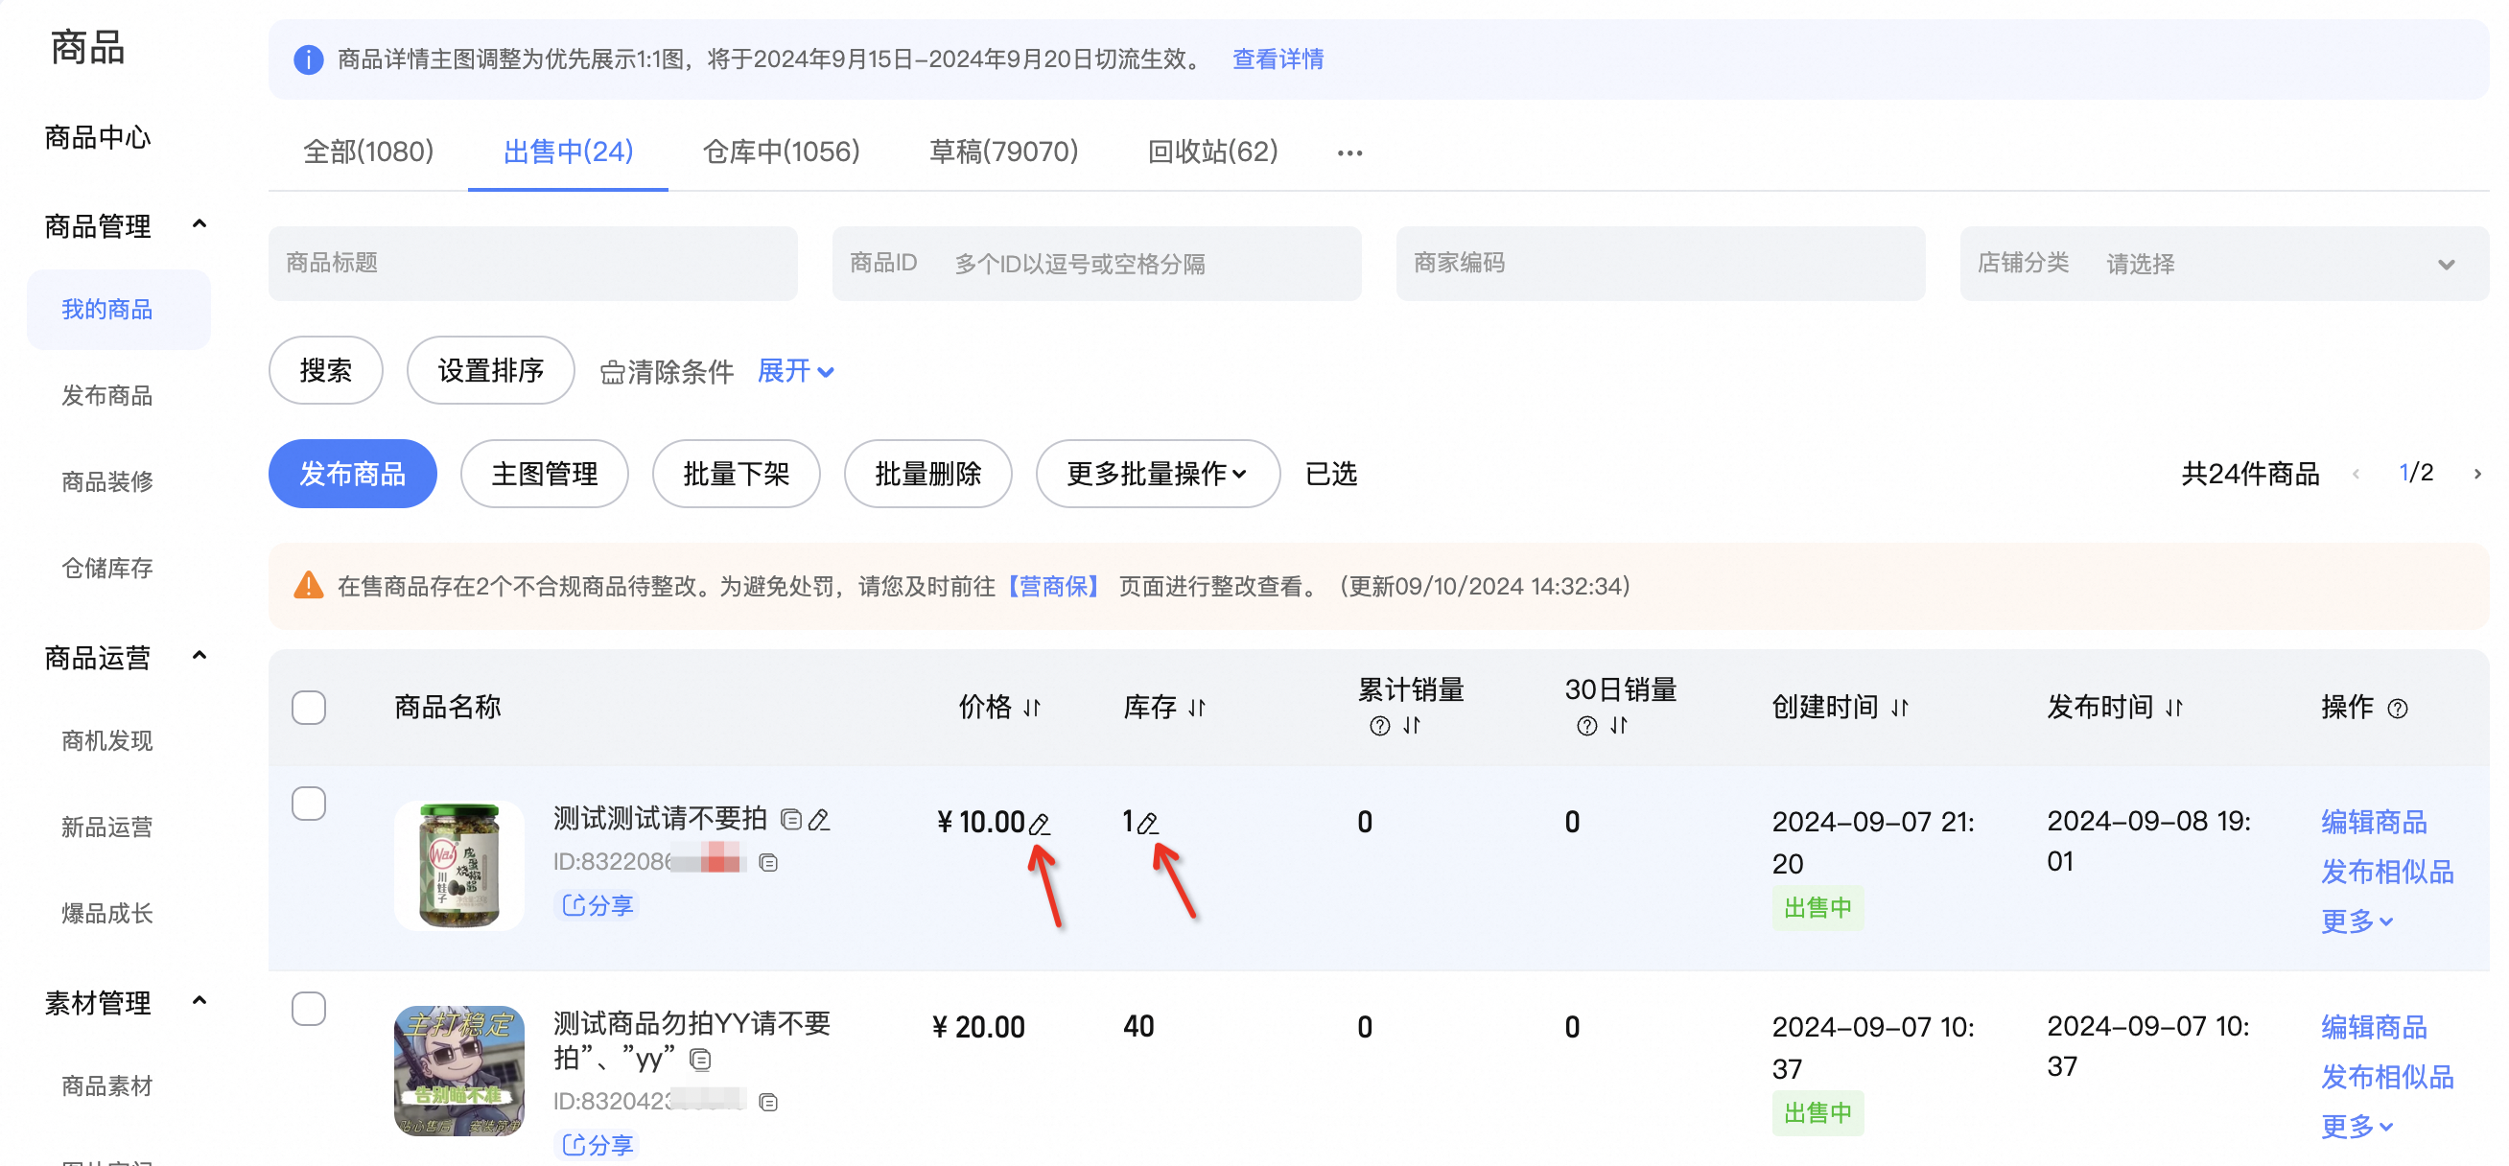The width and height of the screenshot is (2509, 1166).
Task: Open 查看详情 link in notice
Action: pyautogui.click(x=1278, y=59)
